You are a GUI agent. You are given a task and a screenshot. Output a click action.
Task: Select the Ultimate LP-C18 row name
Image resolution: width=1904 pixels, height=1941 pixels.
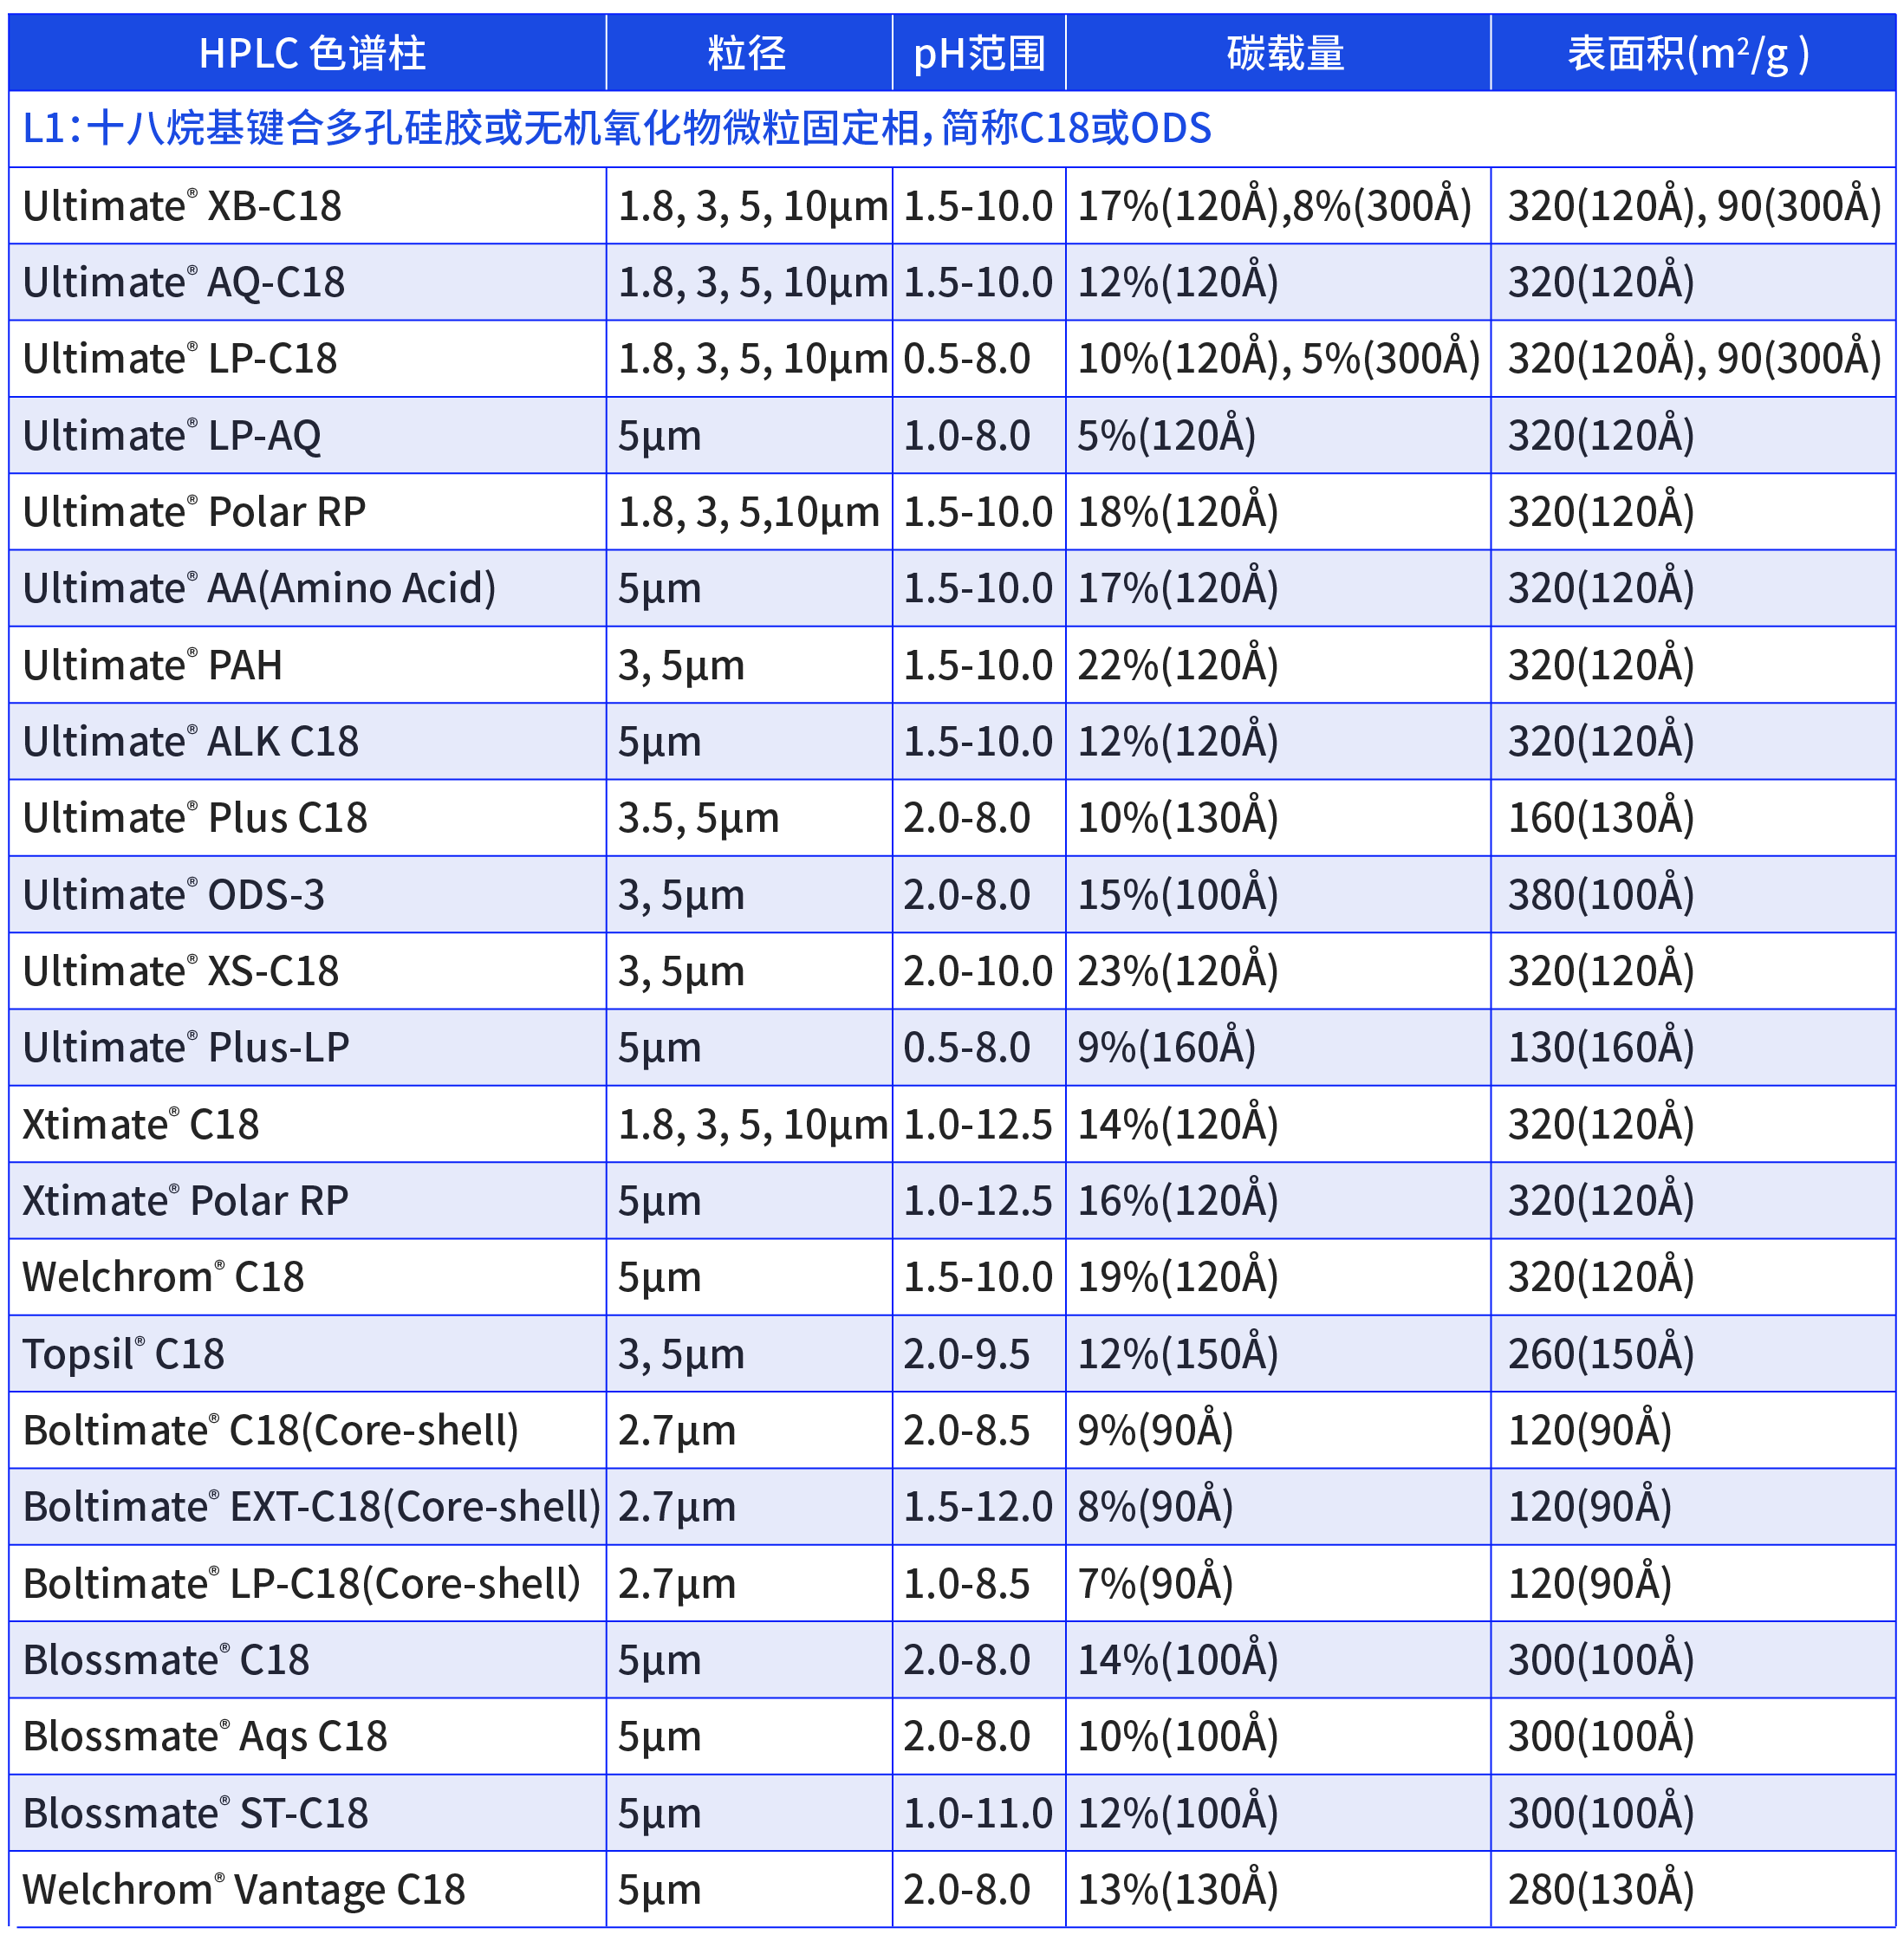180,359
